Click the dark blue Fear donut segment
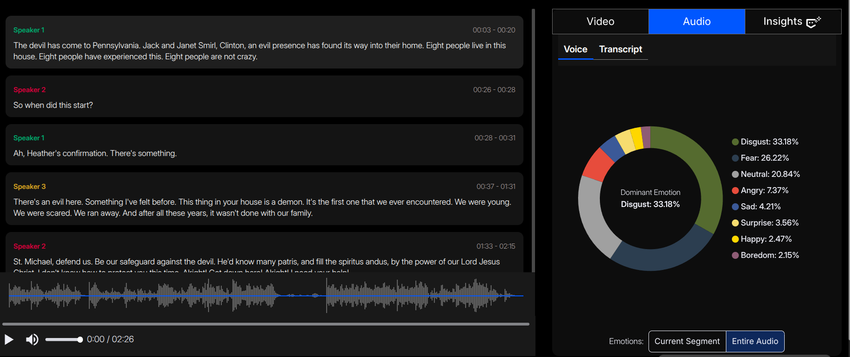The height and width of the screenshot is (357, 850). pos(663,258)
